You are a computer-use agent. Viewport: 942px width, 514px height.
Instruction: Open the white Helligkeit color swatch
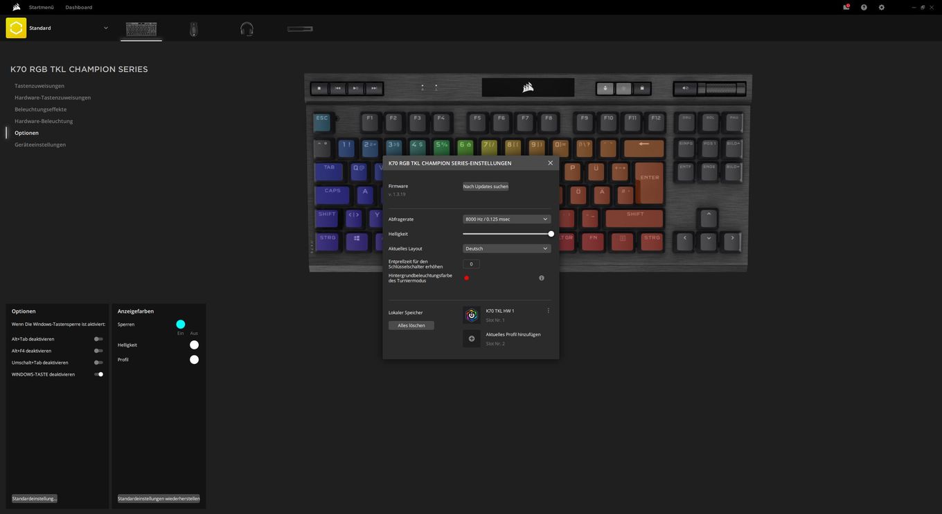[194, 345]
